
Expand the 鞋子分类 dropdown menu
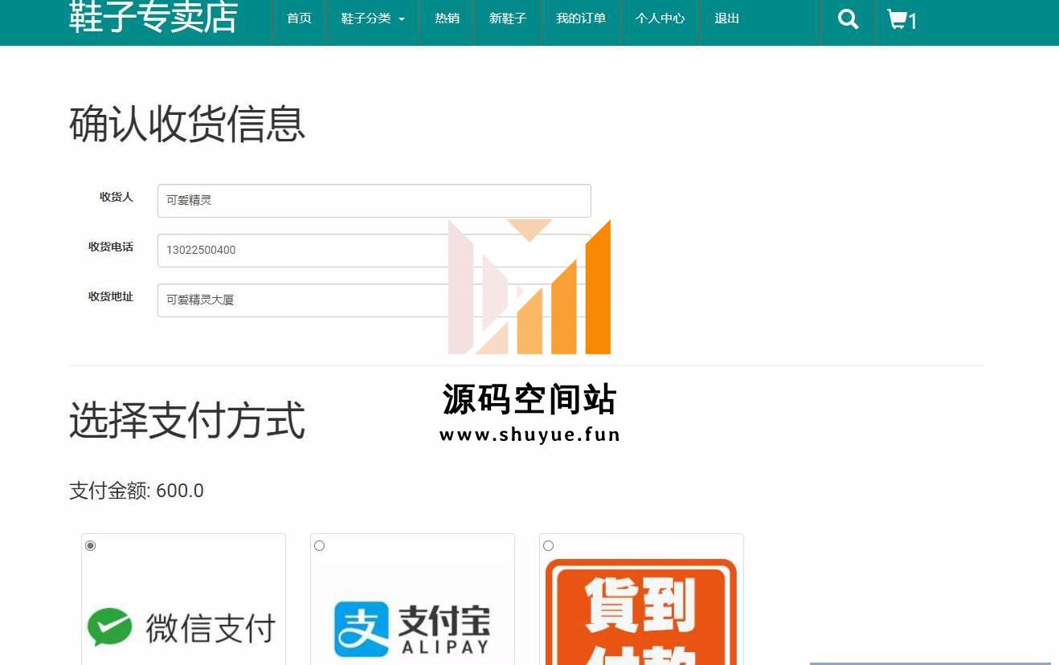pyautogui.click(x=373, y=18)
